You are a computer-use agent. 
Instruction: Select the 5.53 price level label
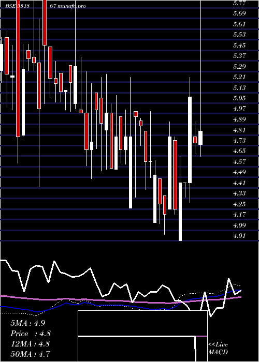click(x=239, y=35)
